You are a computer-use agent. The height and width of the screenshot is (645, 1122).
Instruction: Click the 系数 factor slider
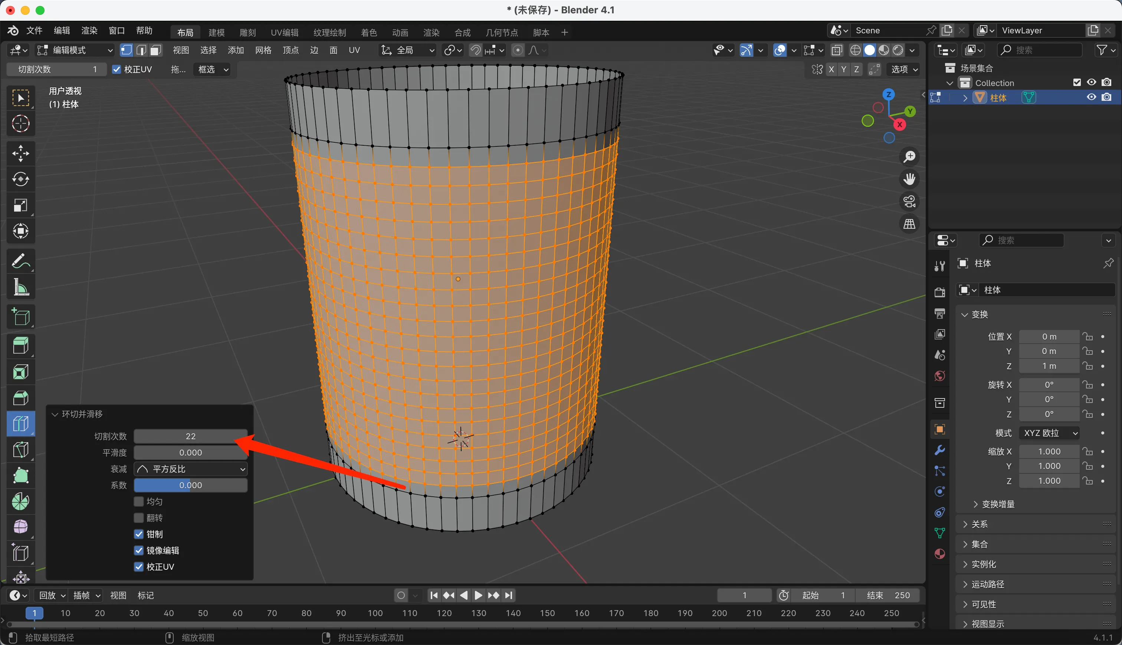[191, 485]
